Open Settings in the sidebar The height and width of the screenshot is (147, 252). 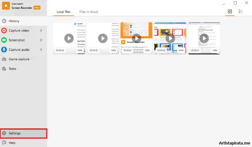pos(23,133)
